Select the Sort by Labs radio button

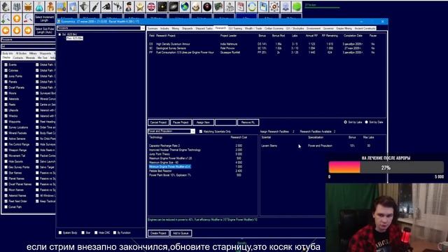pos(345,122)
